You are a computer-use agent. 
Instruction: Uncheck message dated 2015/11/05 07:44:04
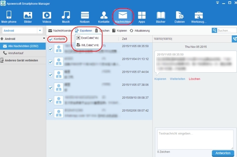[50, 74]
